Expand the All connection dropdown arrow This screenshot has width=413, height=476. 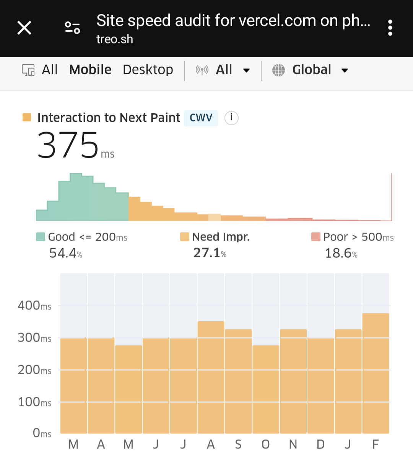click(247, 70)
